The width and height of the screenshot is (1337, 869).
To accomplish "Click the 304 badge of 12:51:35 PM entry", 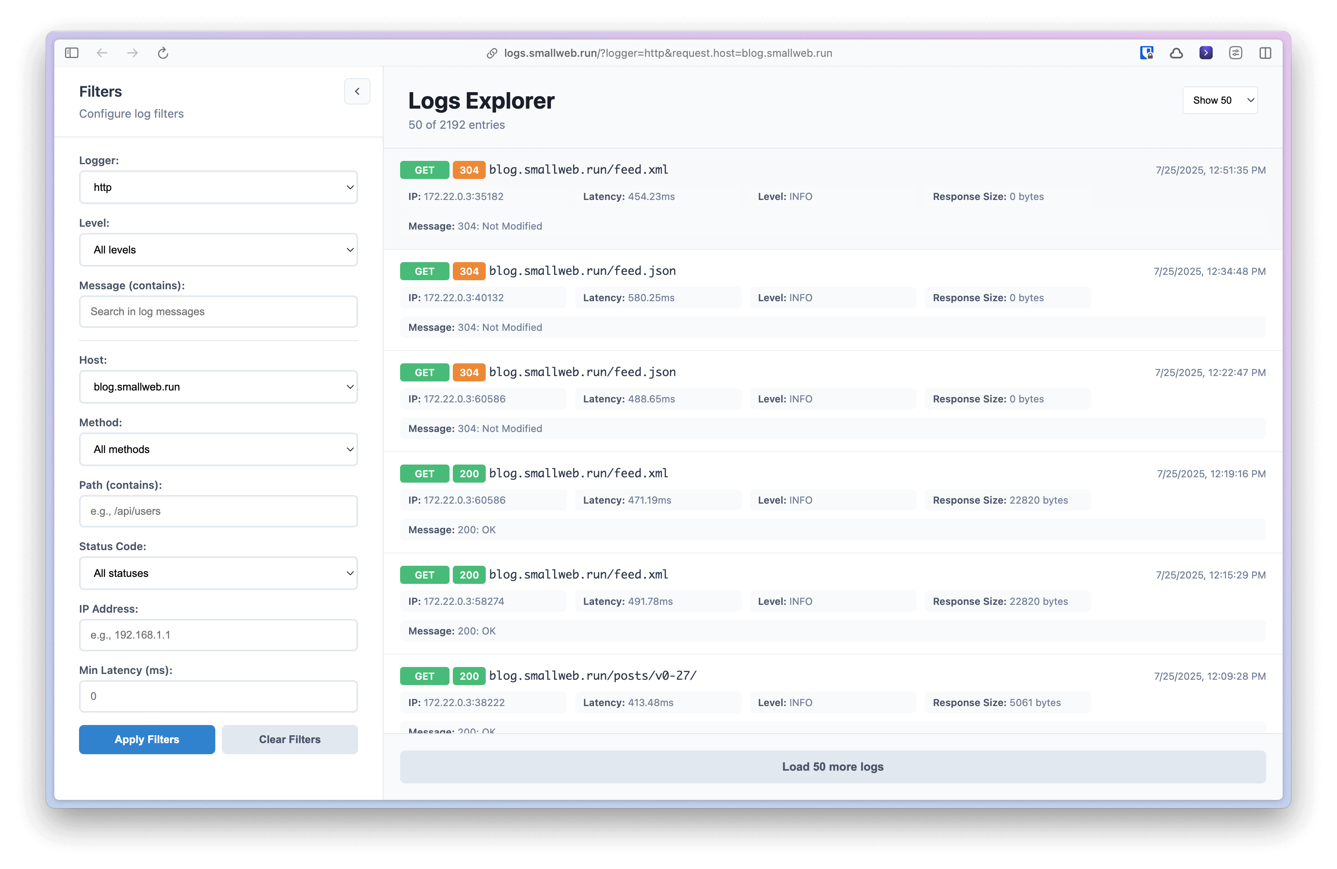I will tap(468, 170).
